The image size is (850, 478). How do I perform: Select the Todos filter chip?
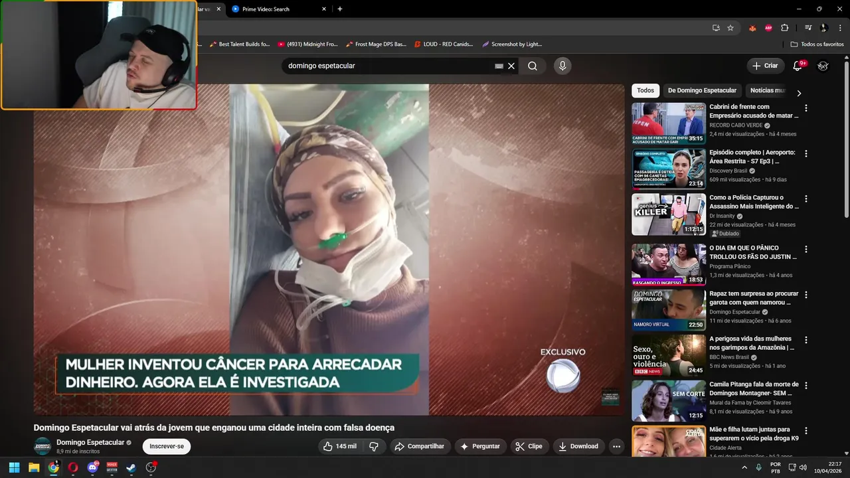point(645,90)
